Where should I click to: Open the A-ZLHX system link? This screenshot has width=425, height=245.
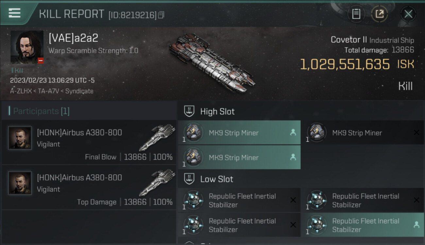click(21, 91)
